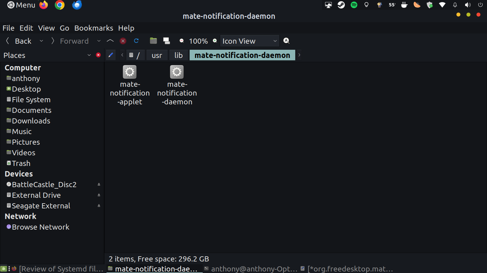Click the zoom in magnifier icon
Viewport: 487px width, 273px height.
pos(215,41)
